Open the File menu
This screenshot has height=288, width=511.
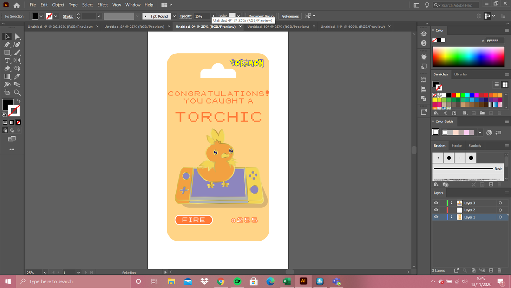click(33, 5)
